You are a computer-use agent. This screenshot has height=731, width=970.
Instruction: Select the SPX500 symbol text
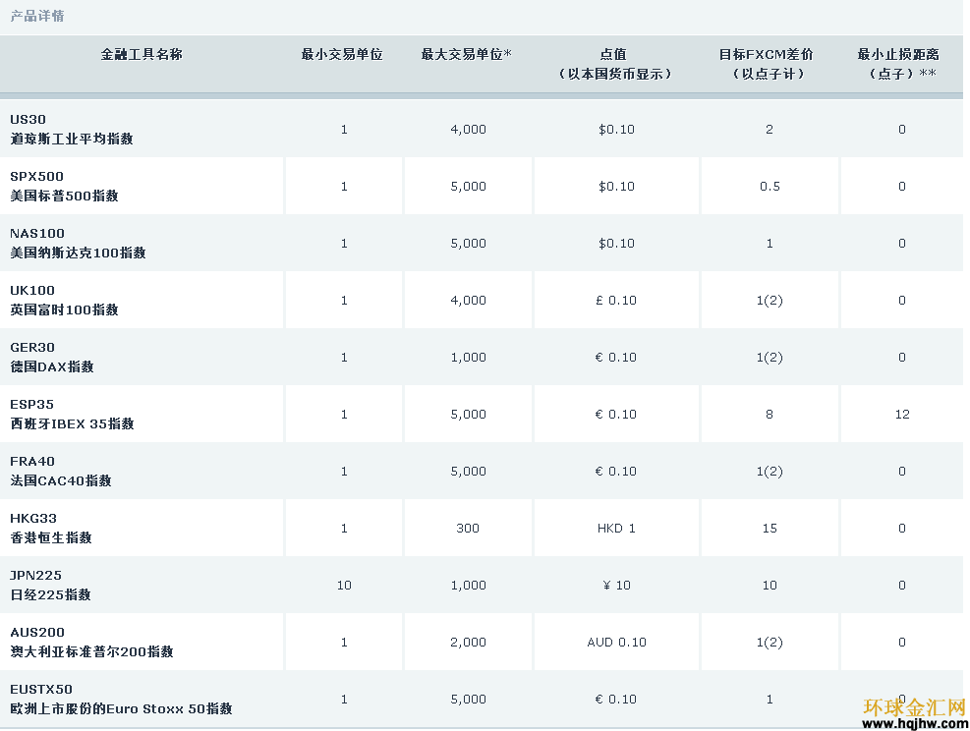(36, 176)
